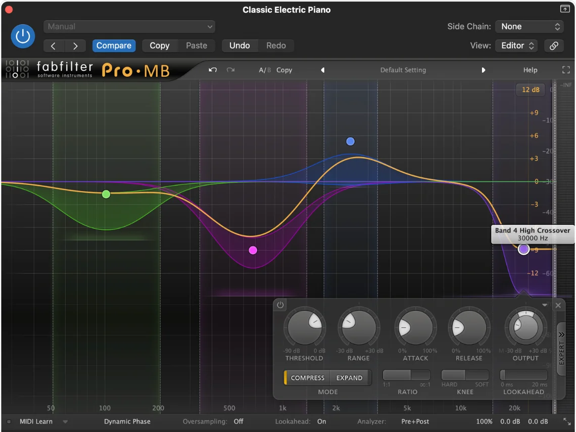Switch band mode to Expand
The width and height of the screenshot is (576, 432).
pyautogui.click(x=349, y=378)
